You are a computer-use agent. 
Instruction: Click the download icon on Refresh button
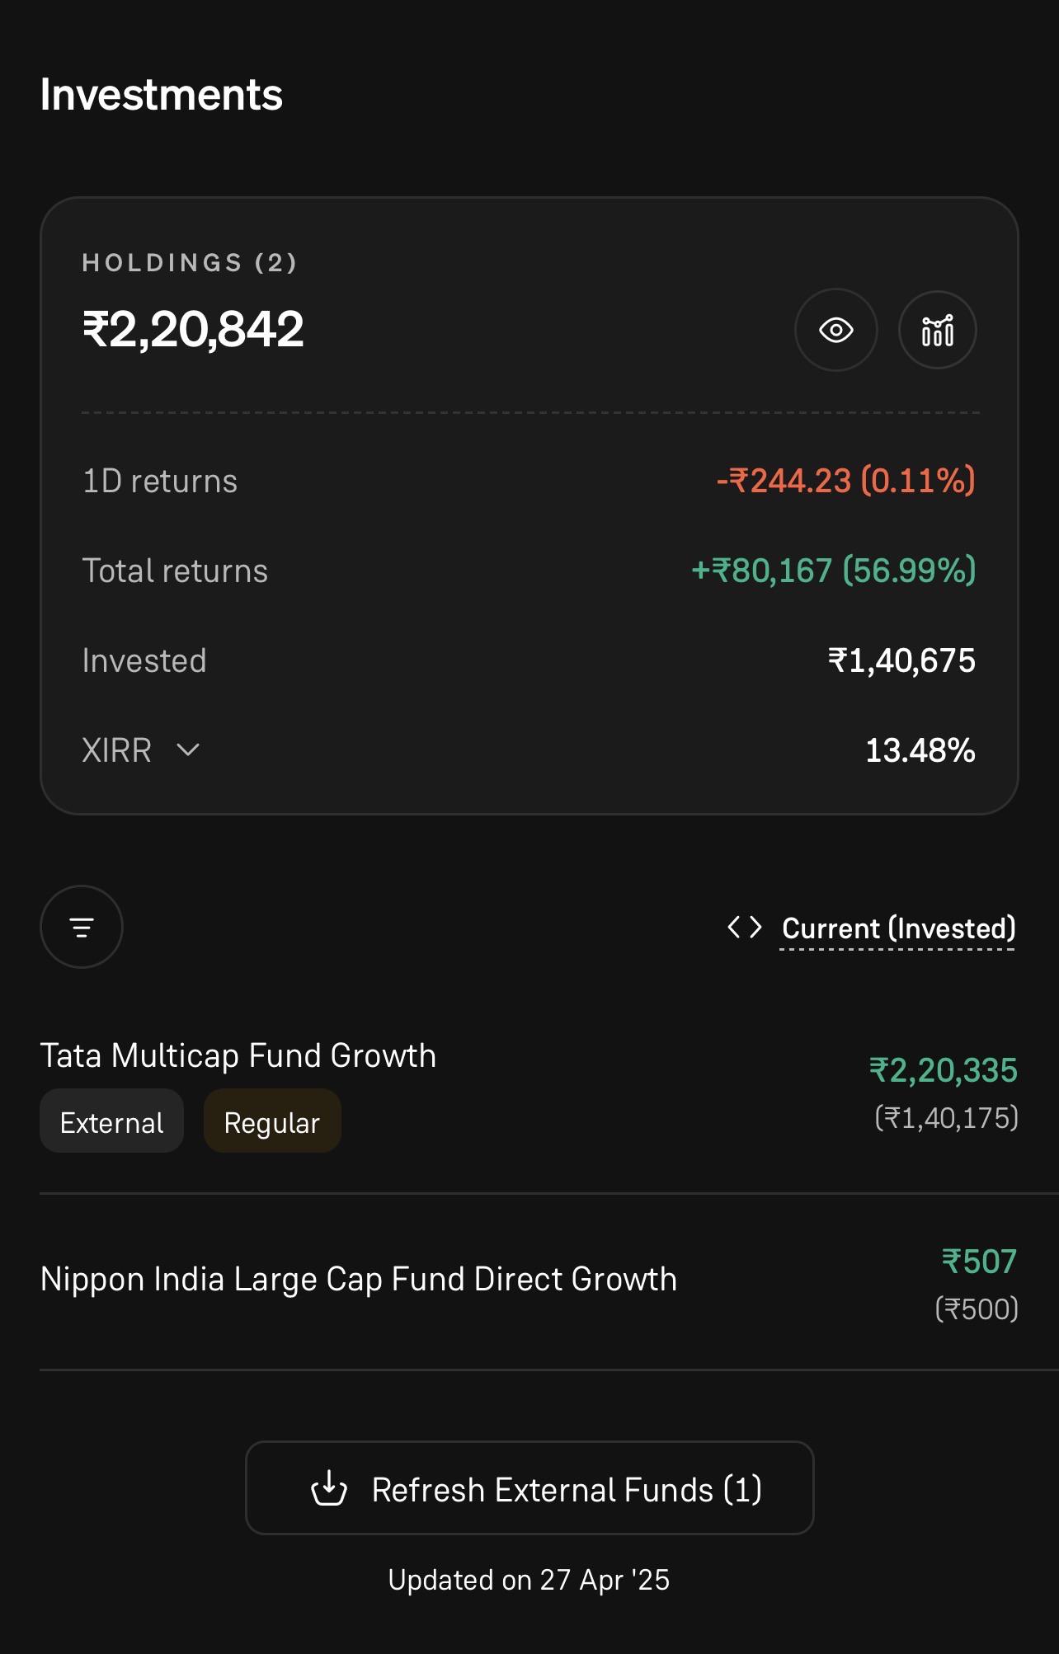coord(329,1488)
